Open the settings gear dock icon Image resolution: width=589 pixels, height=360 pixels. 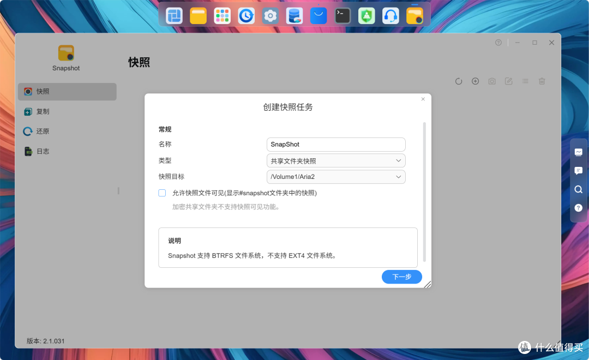pyautogui.click(x=270, y=16)
